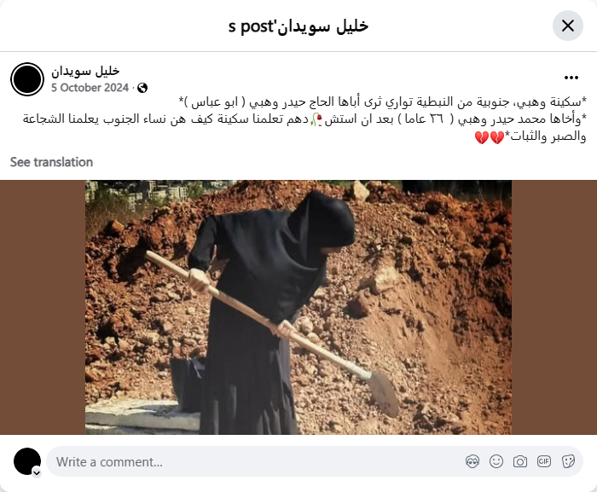The height and width of the screenshot is (492, 597).
Task: Click the wilted rose emoji in post text
Action: [x=316, y=120]
